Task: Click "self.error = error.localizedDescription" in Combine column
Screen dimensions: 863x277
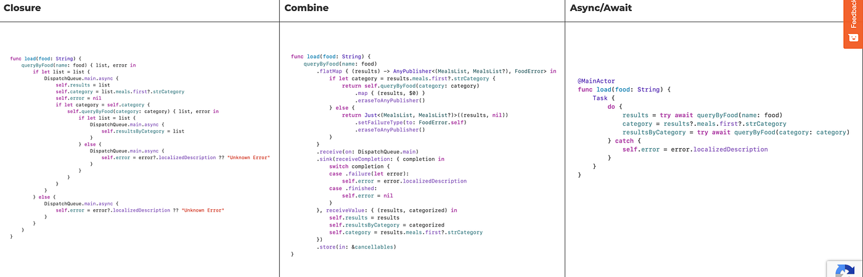Action: coord(404,181)
